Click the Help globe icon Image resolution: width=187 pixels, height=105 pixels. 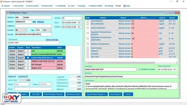pyautogui.click(x=124, y=6)
